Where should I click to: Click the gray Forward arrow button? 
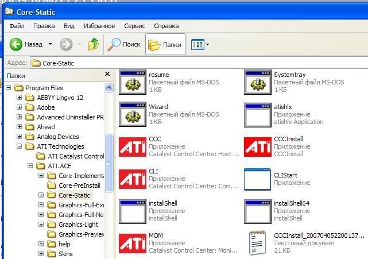(x=66, y=44)
